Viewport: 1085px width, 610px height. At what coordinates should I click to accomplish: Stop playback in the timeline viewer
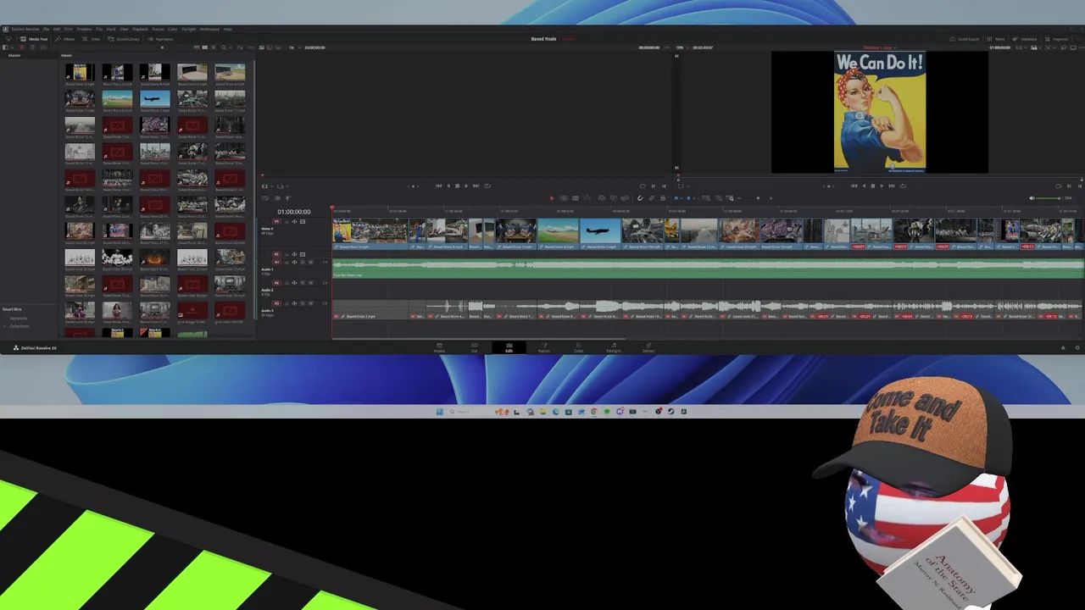click(x=873, y=186)
